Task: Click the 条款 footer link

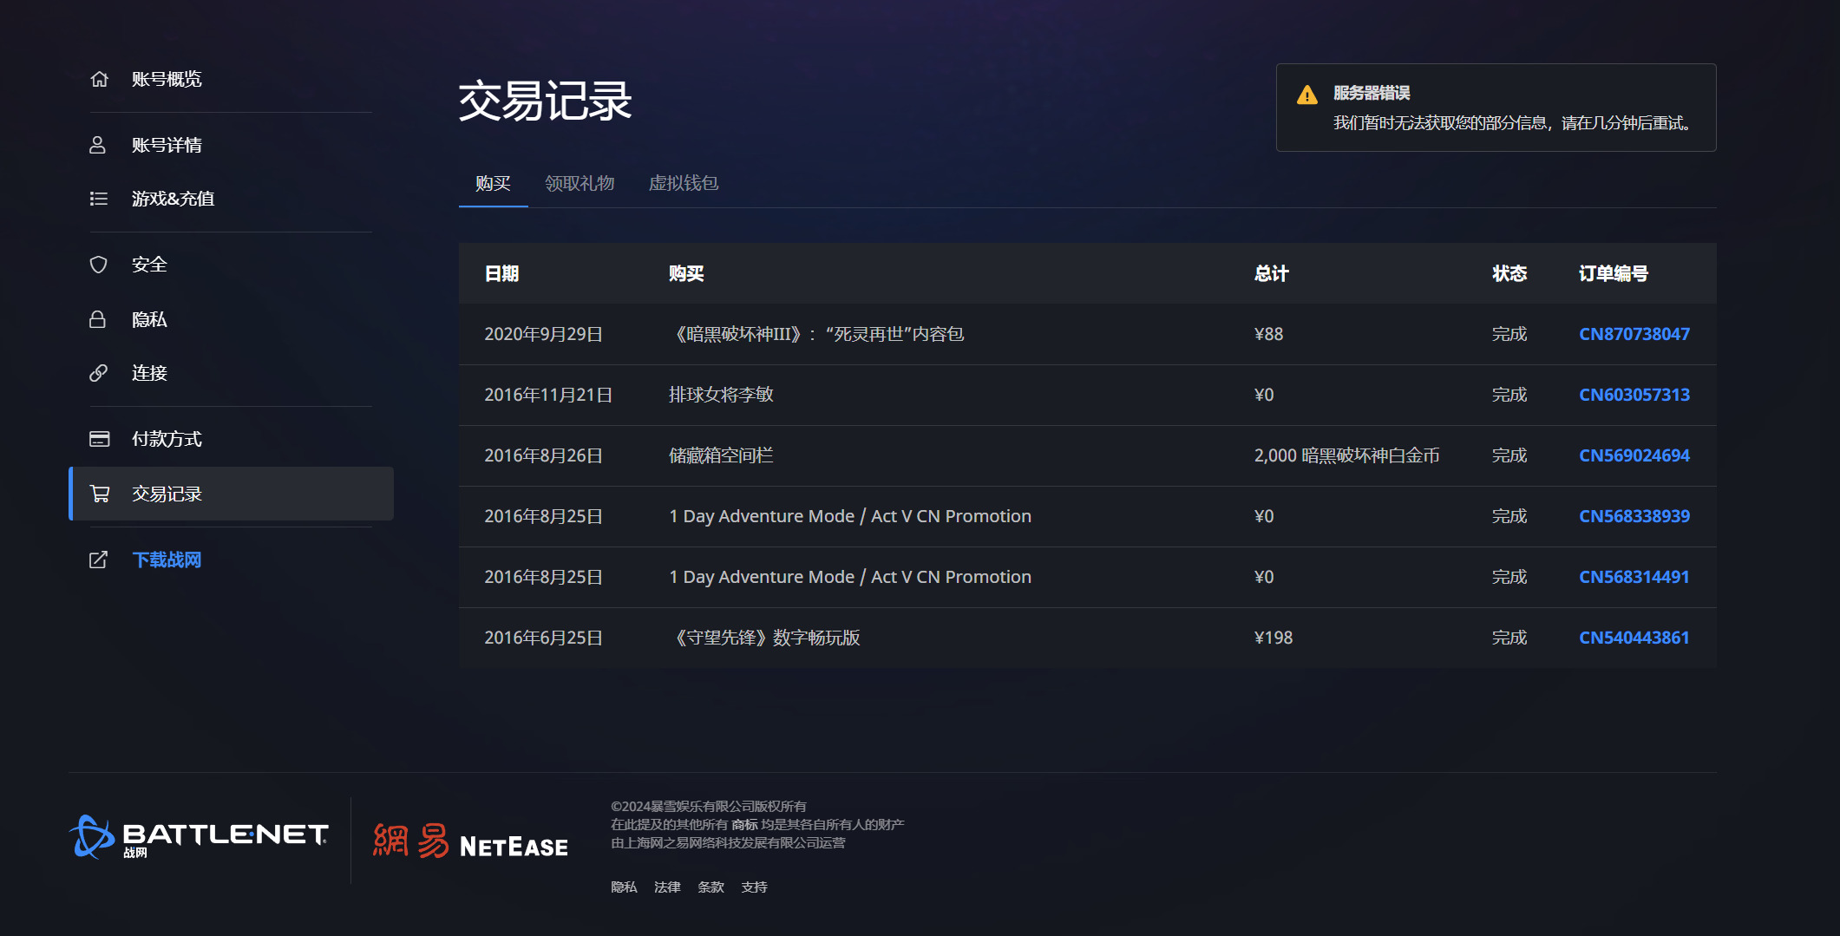Action: coord(710,887)
